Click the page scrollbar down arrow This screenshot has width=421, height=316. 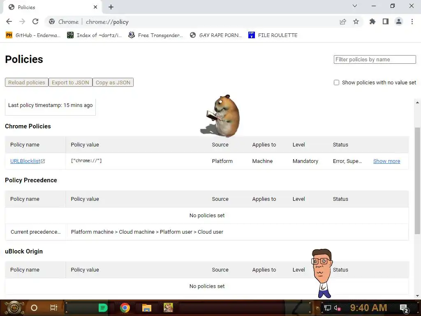(417, 296)
